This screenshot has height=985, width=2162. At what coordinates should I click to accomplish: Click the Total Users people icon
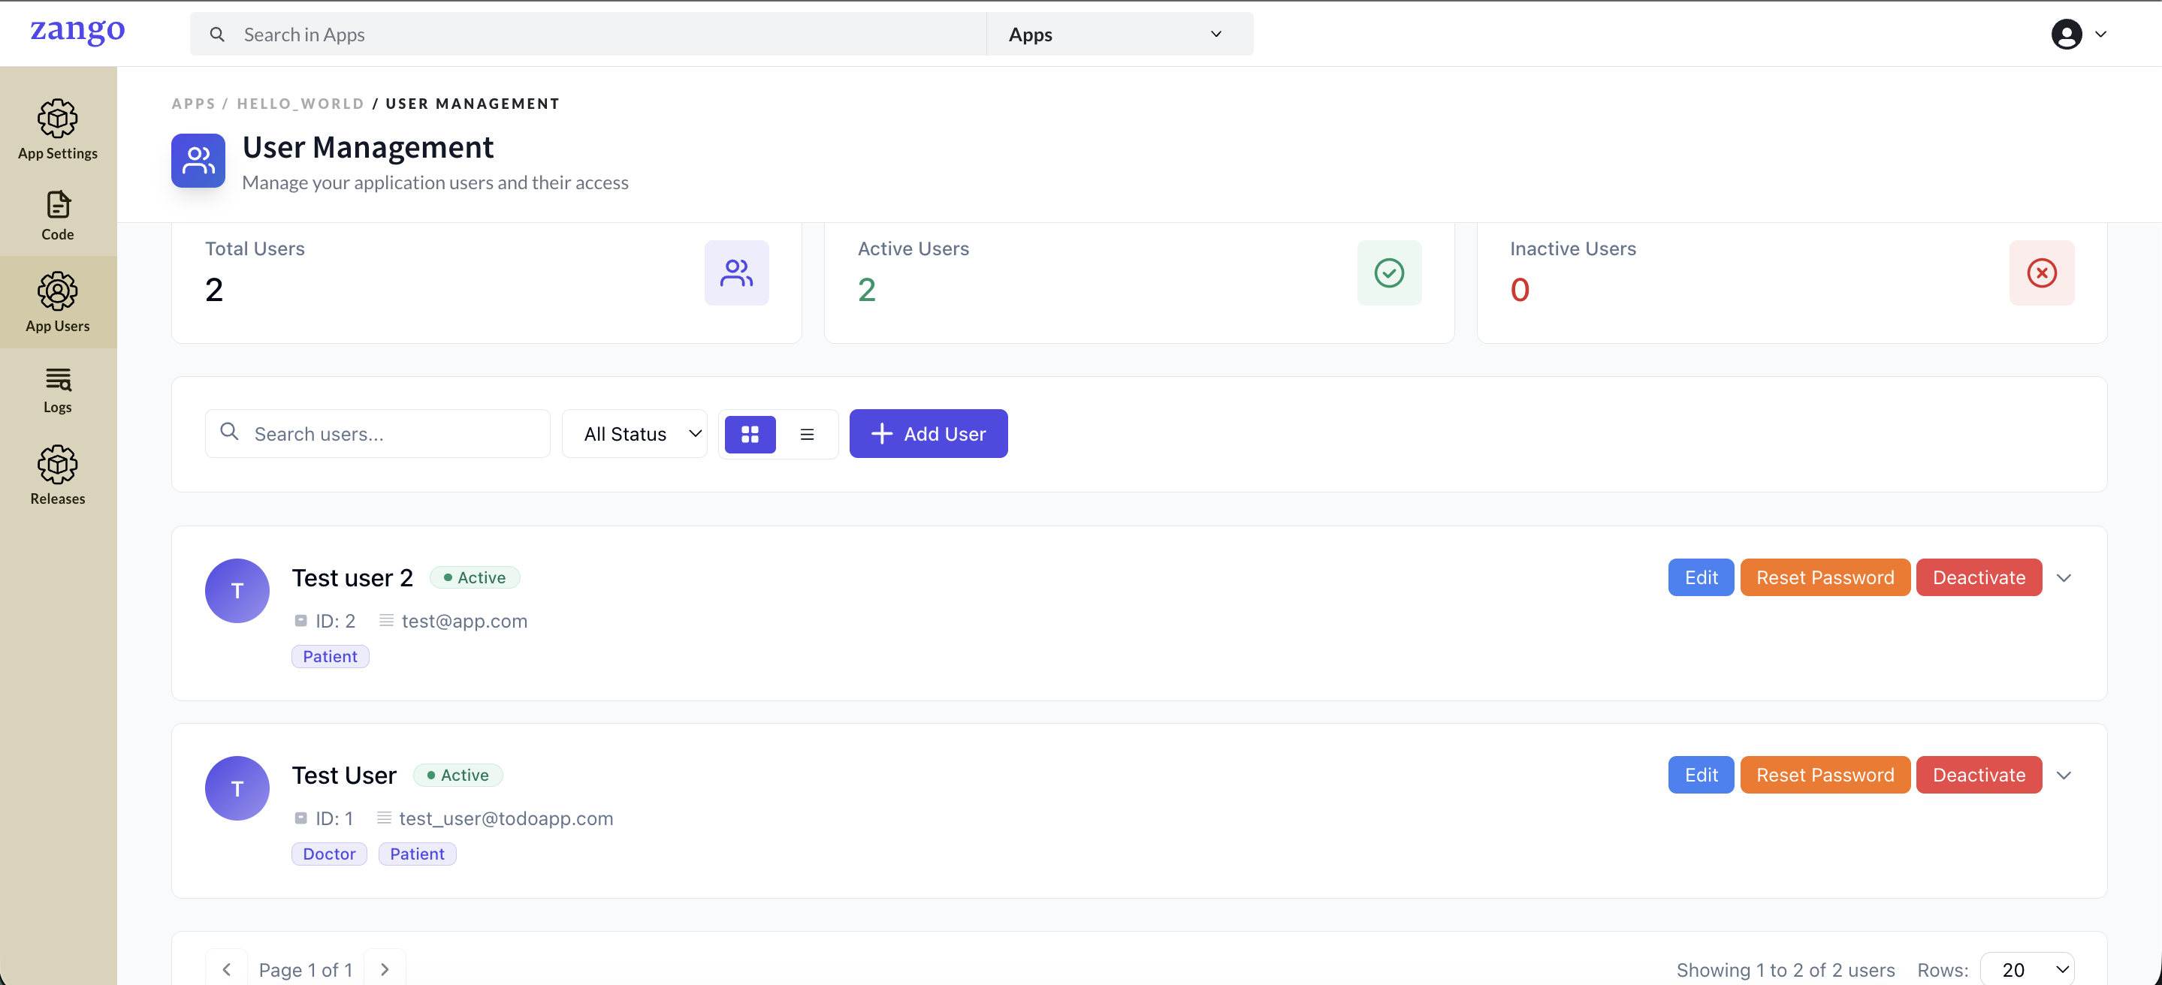tap(737, 273)
